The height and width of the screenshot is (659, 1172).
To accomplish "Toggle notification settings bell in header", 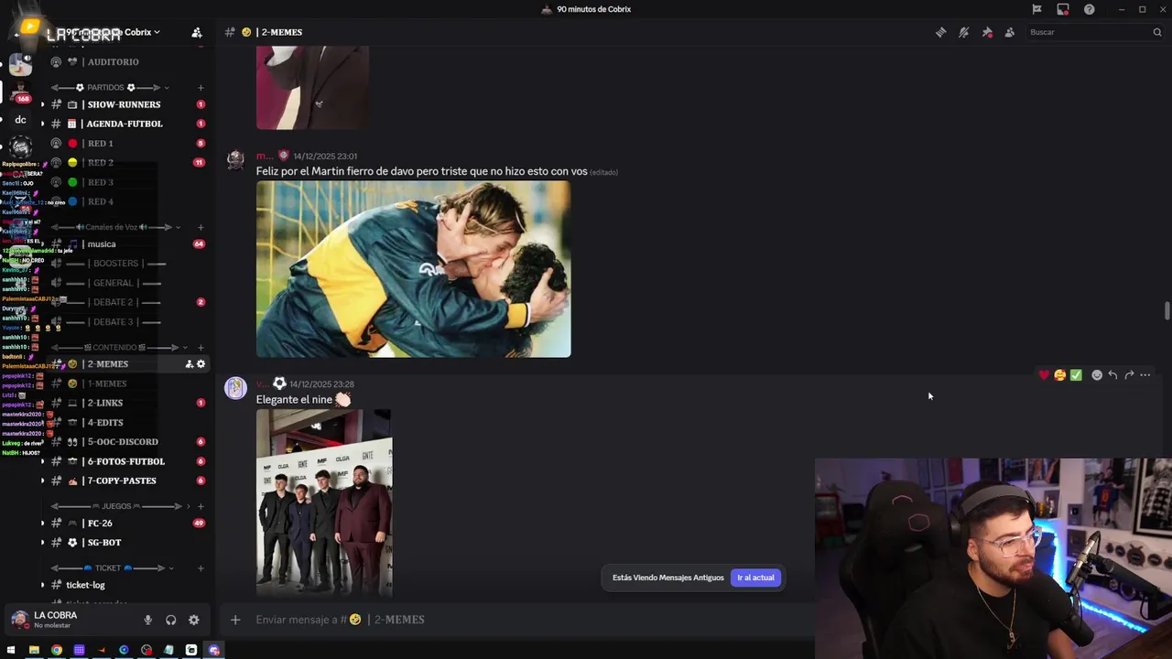I will click(963, 32).
